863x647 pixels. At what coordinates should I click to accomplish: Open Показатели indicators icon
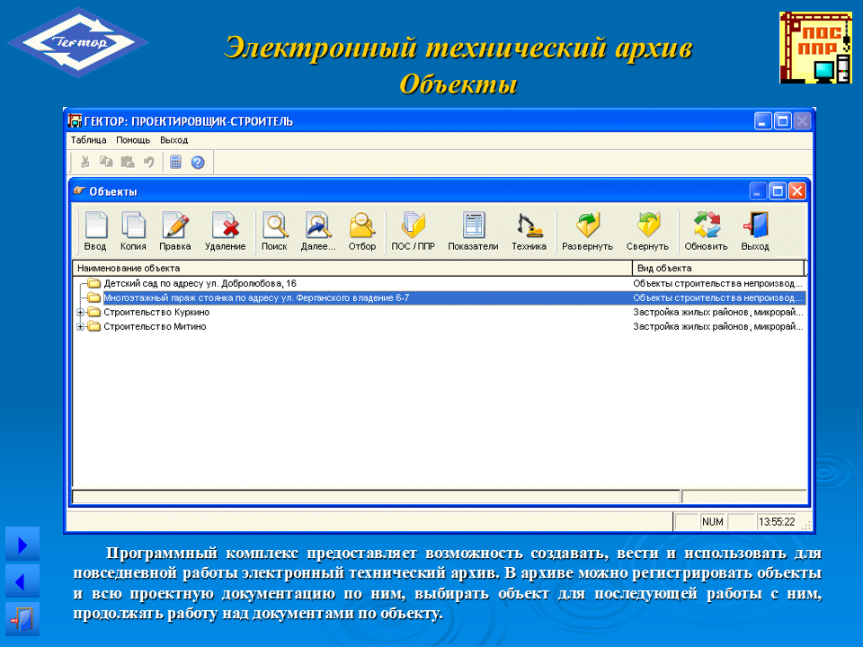point(473,231)
